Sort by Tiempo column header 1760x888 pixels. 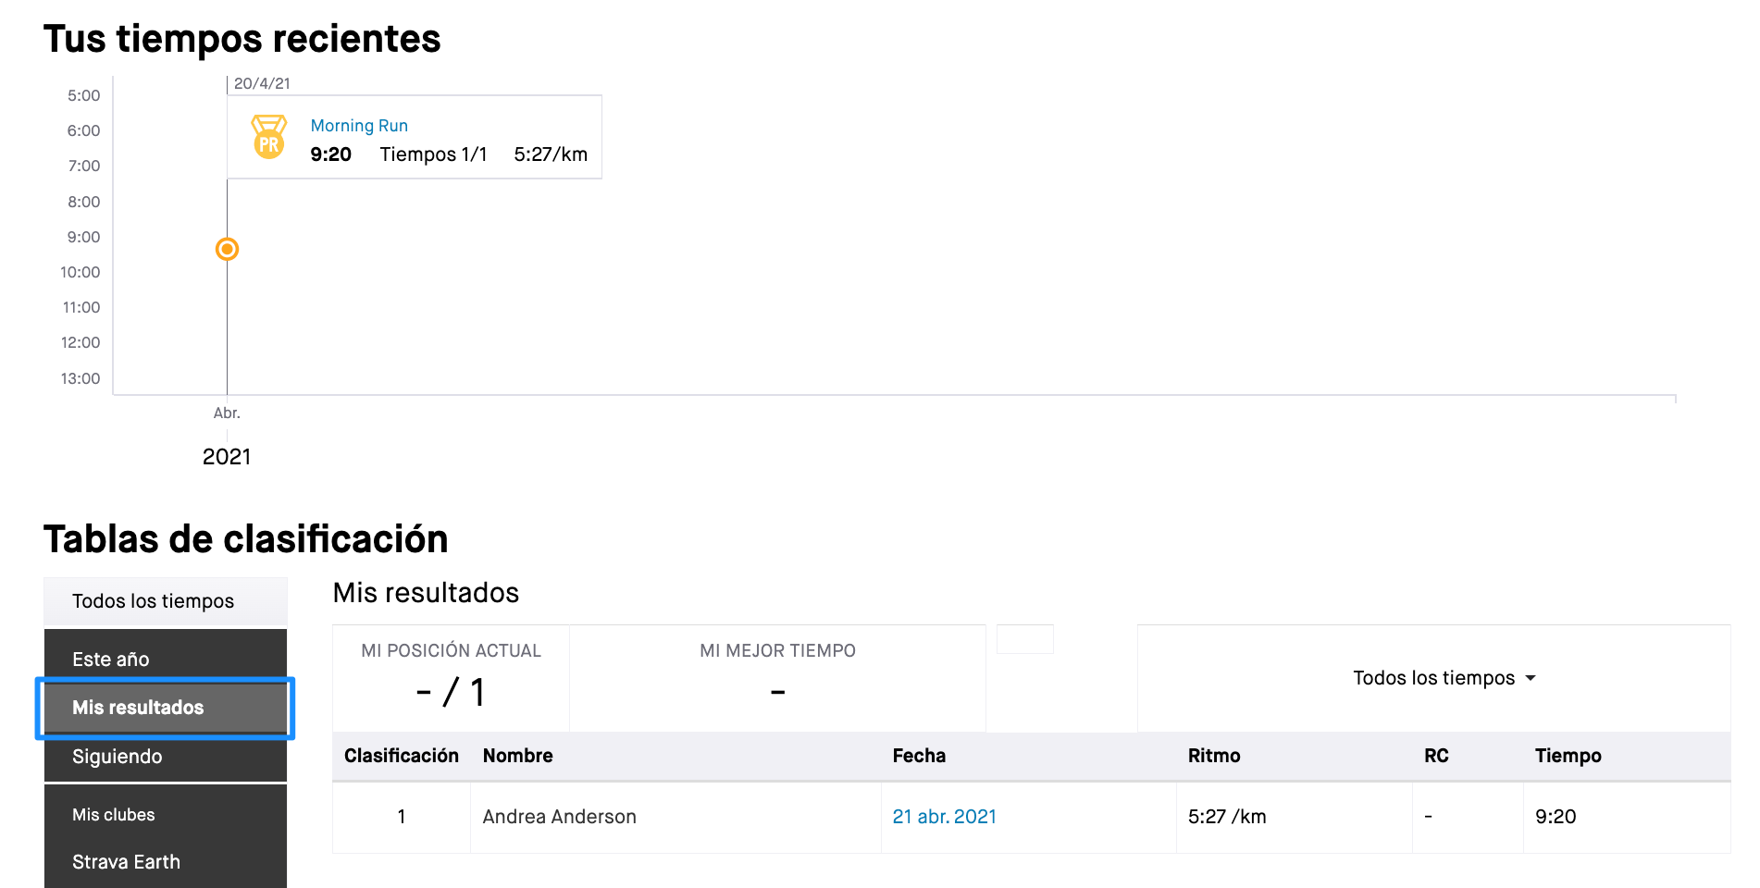[1568, 756]
